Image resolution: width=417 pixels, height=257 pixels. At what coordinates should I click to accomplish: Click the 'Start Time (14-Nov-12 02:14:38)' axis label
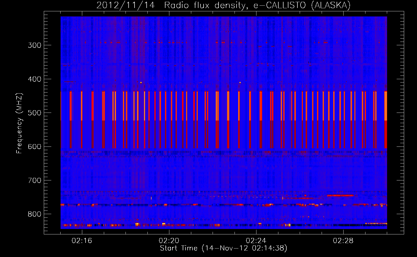pyautogui.click(x=223, y=248)
